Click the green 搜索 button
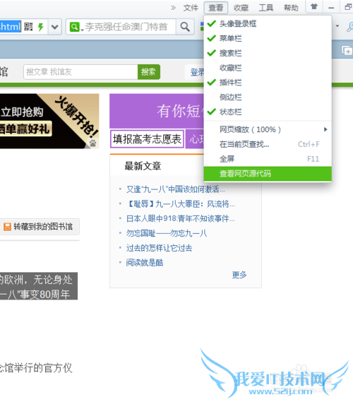Viewport: 353px width, 402px height. (x=149, y=72)
